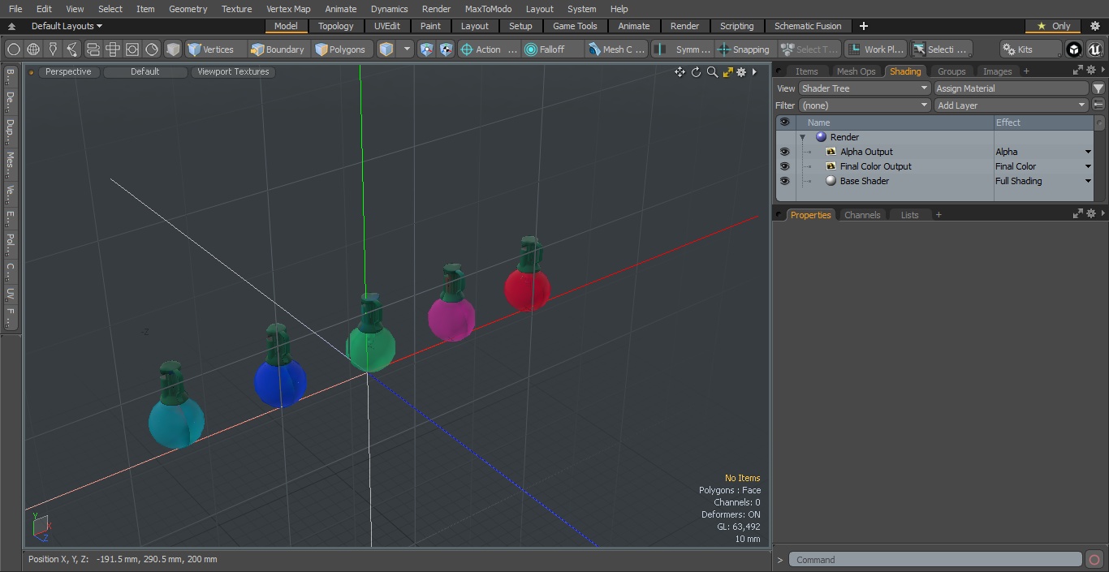Click the collapse arrow left of Default Layouts
Image resolution: width=1109 pixels, height=572 pixels.
click(11, 26)
